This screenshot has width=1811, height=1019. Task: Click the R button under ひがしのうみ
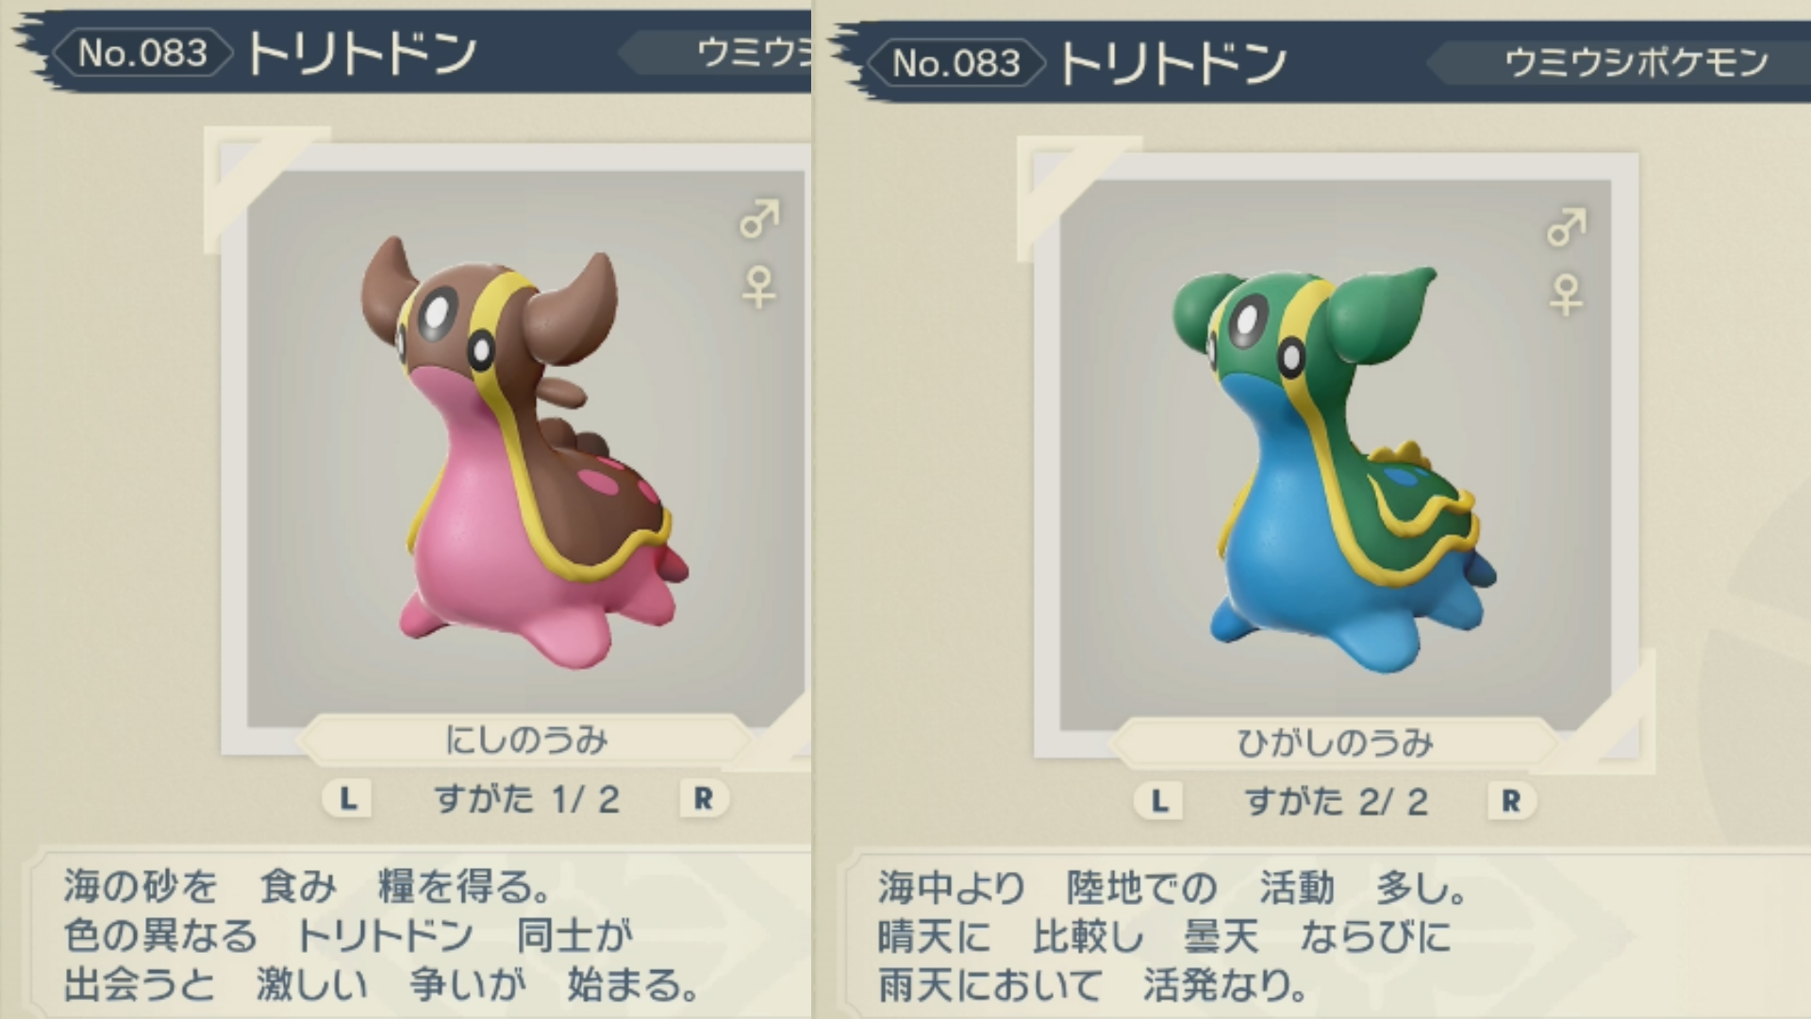pos(1511,802)
